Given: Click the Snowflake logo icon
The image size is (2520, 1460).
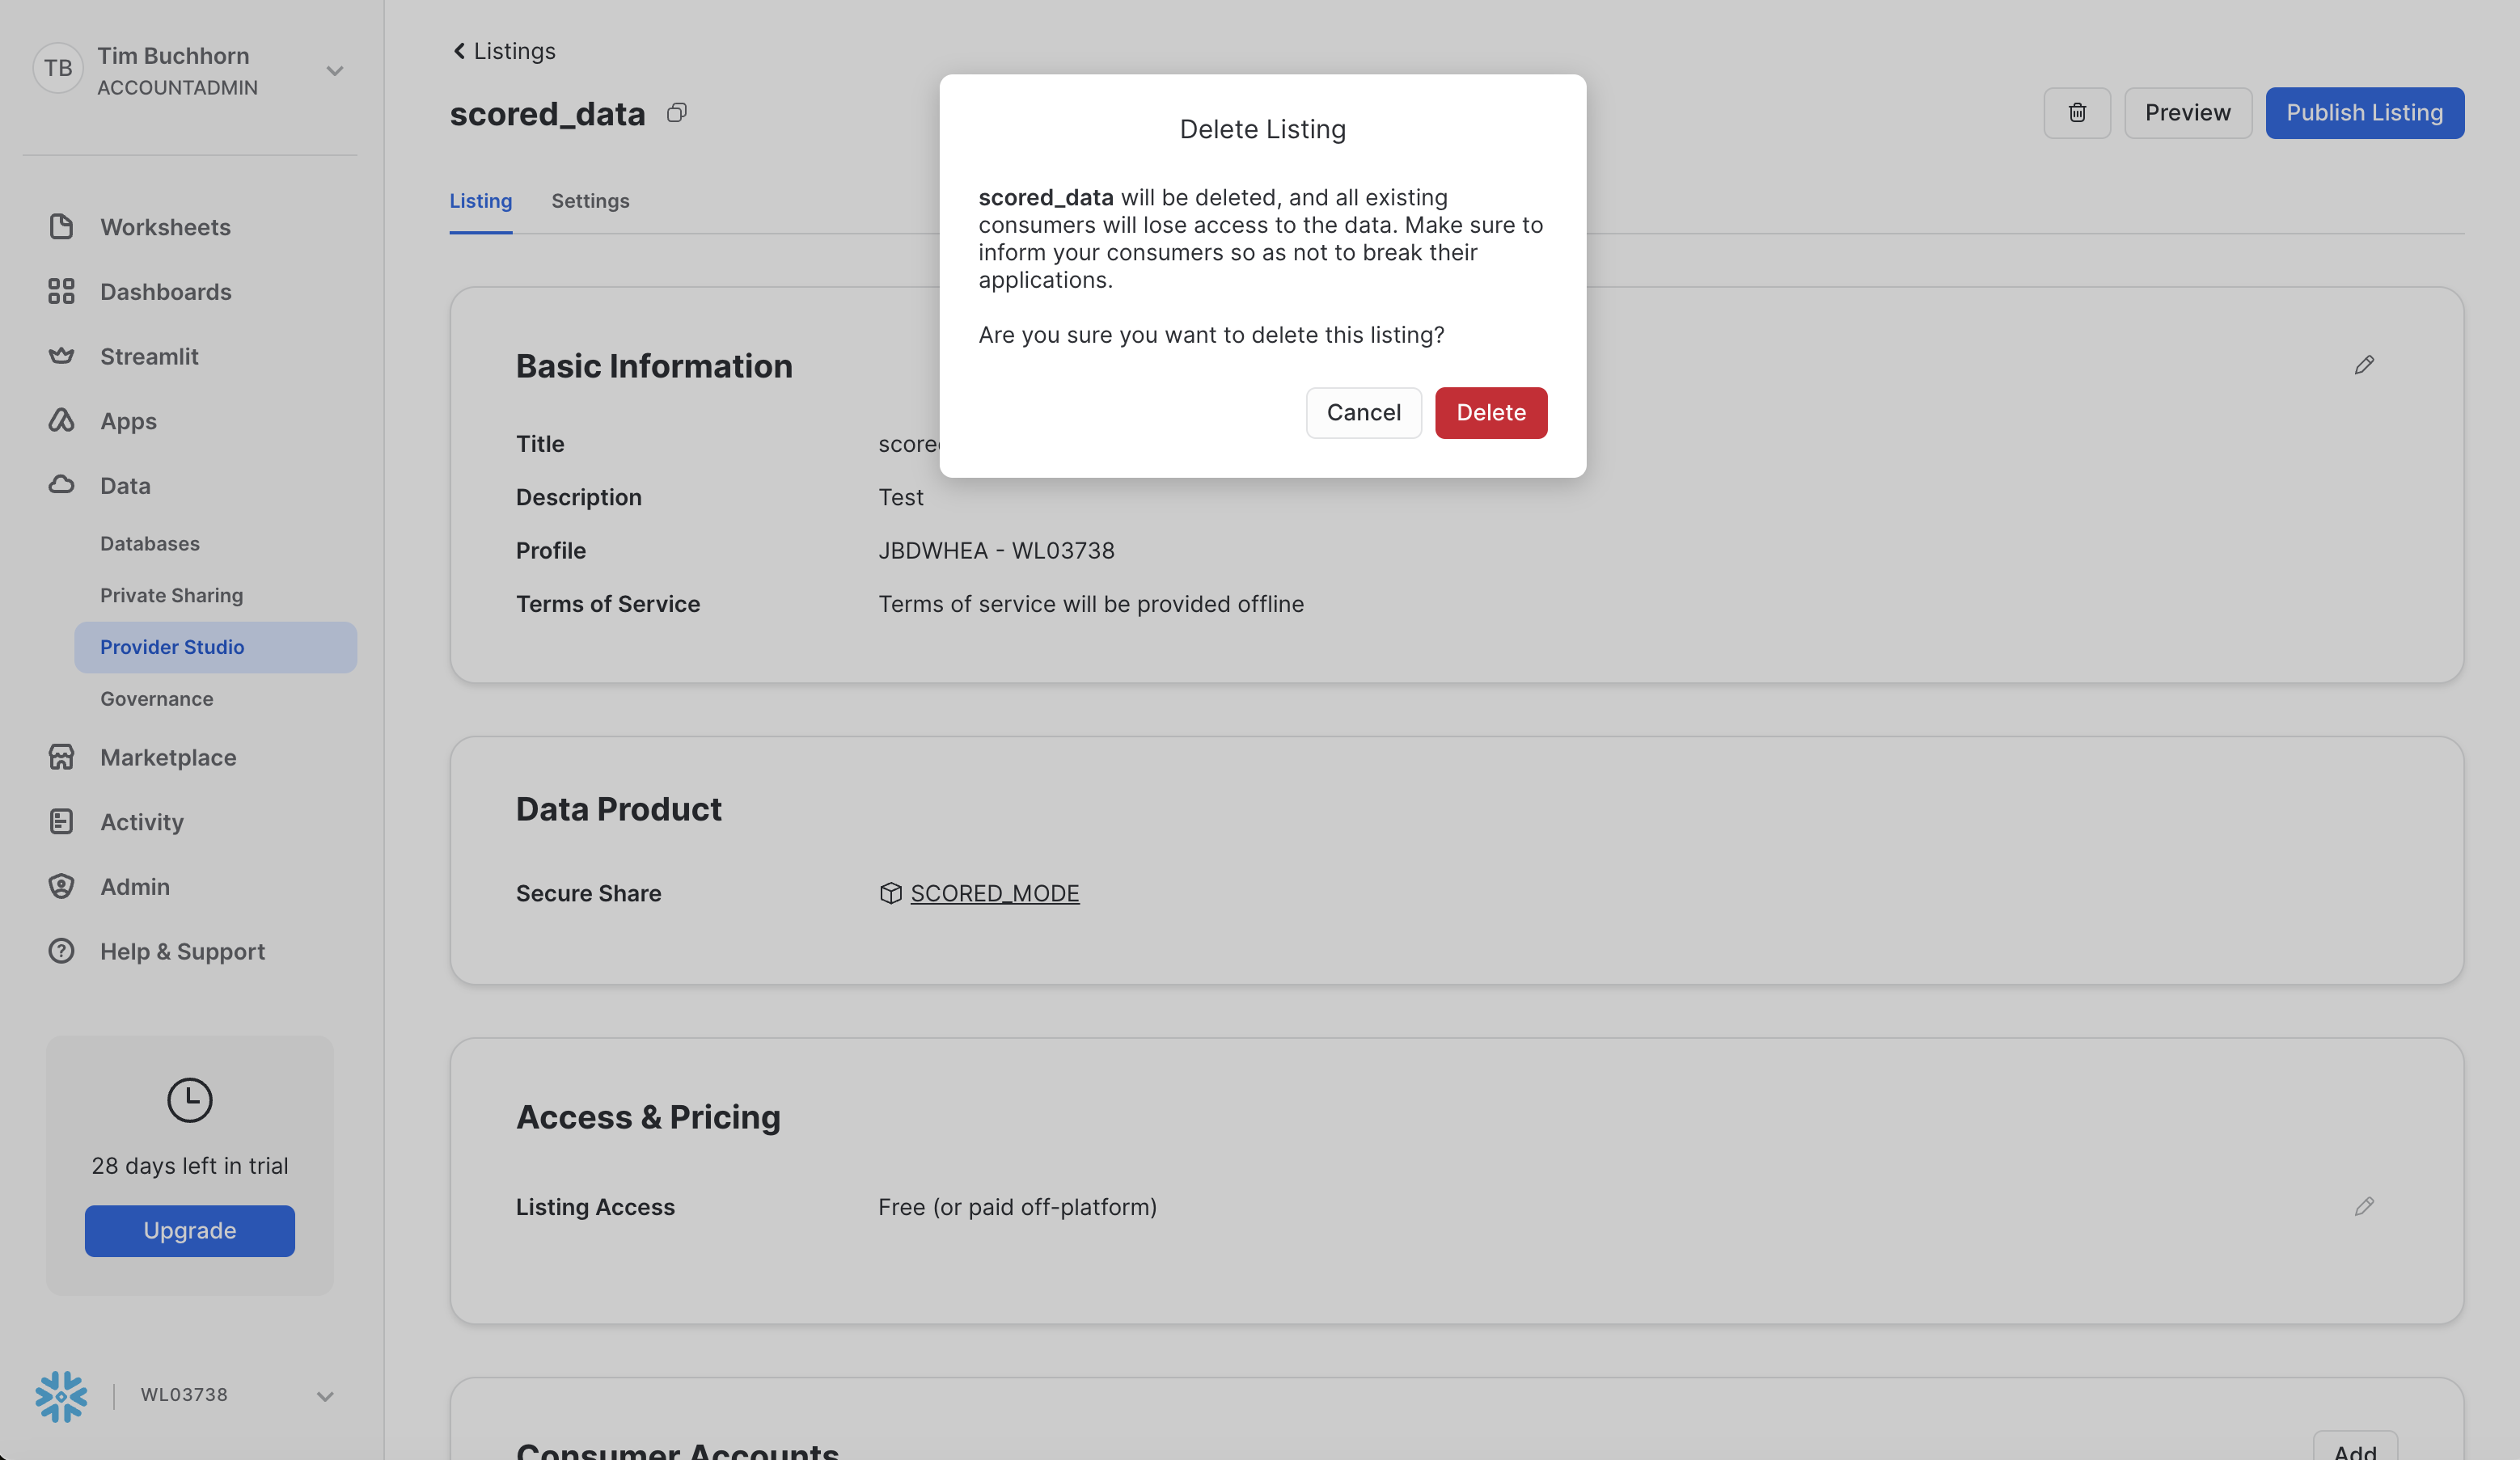Looking at the screenshot, I should coord(61,1395).
